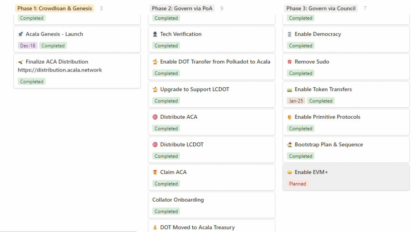Open the Claim ACA card title

coord(173,172)
